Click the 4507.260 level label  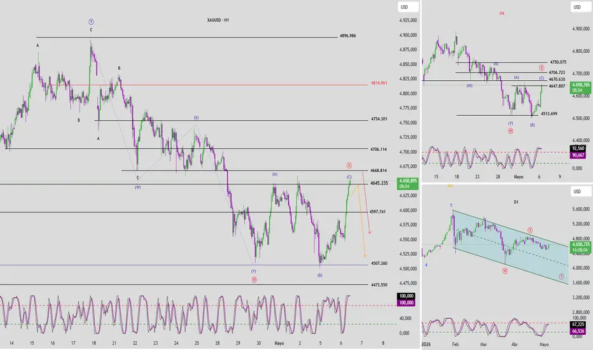379,263
